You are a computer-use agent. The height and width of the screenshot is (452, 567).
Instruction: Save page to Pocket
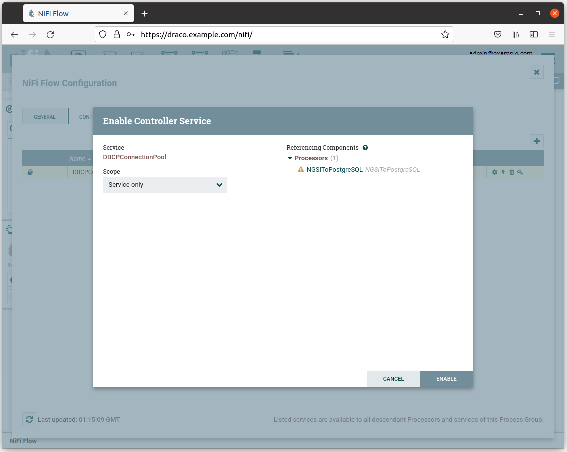[x=498, y=34]
